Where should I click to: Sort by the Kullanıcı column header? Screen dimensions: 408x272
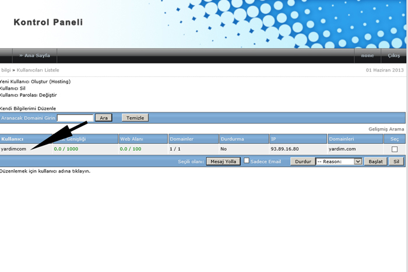pyautogui.click(x=12, y=139)
